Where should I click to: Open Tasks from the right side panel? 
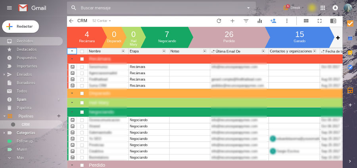click(350, 24)
